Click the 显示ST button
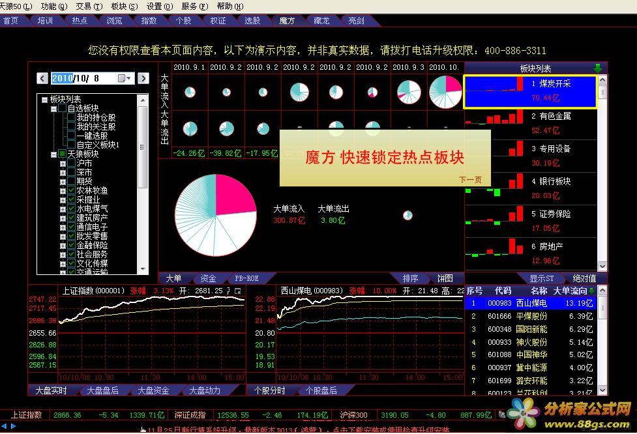This screenshot has width=637, height=434. [541, 278]
